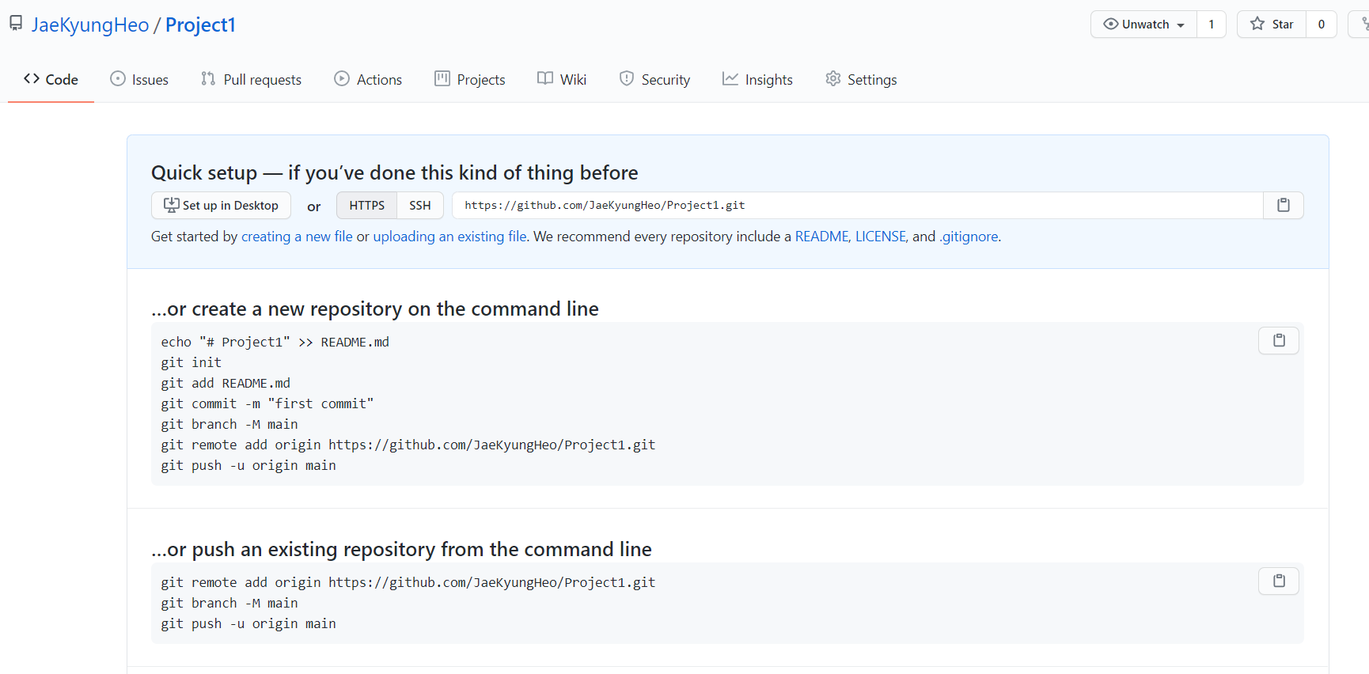This screenshot has width=1369, height=674.
Task: Expand the Unwatch dropdown
Action: [1143, 25]
